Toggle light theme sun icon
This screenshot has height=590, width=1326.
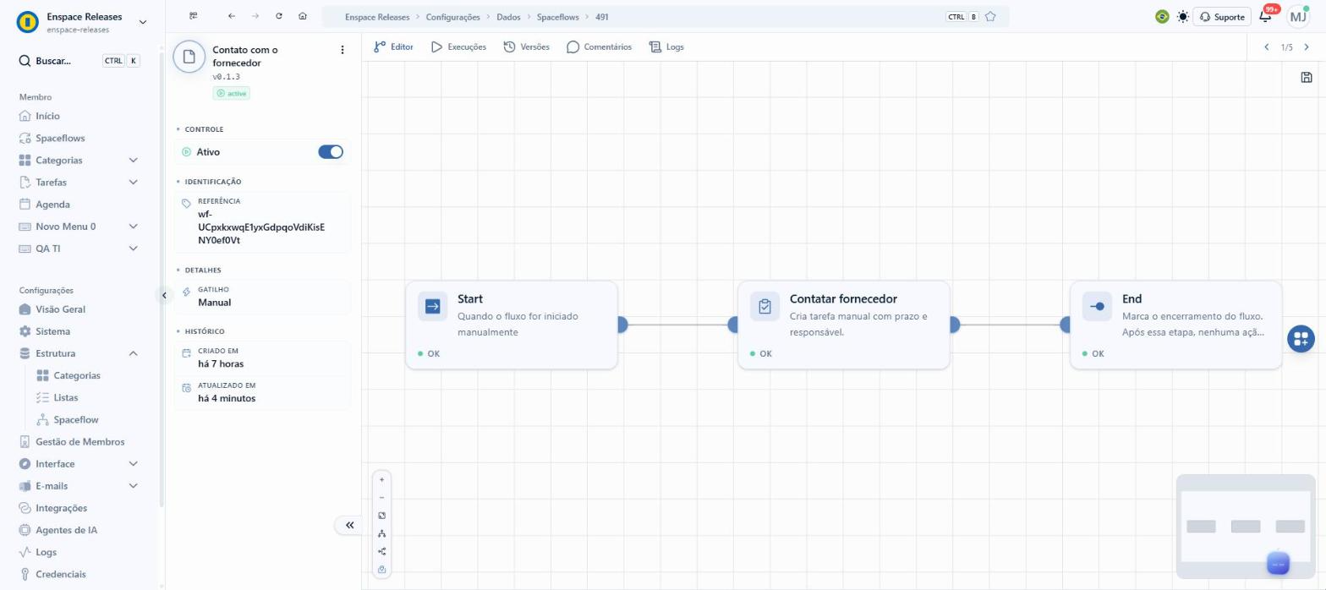click(1182, 17)
